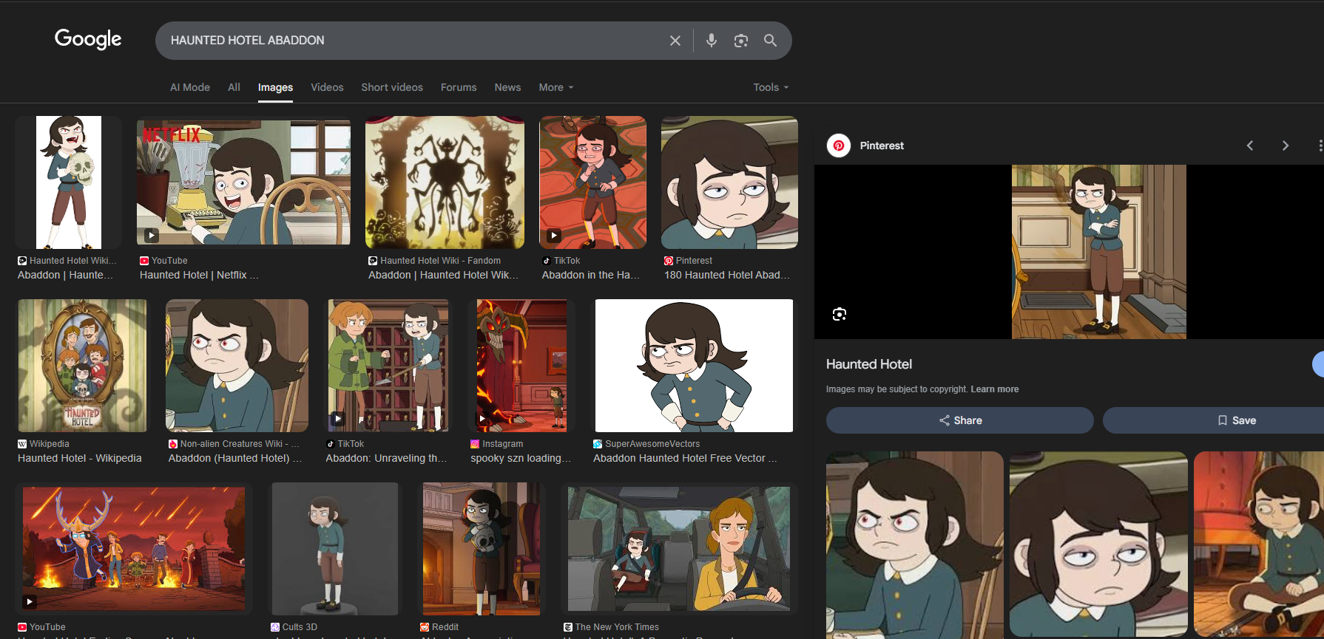Screen dimensions: 1324x639
Task: Play the 'Abaddon: Unraveling' TikTok video badge
Action: [x=337, y=419]
